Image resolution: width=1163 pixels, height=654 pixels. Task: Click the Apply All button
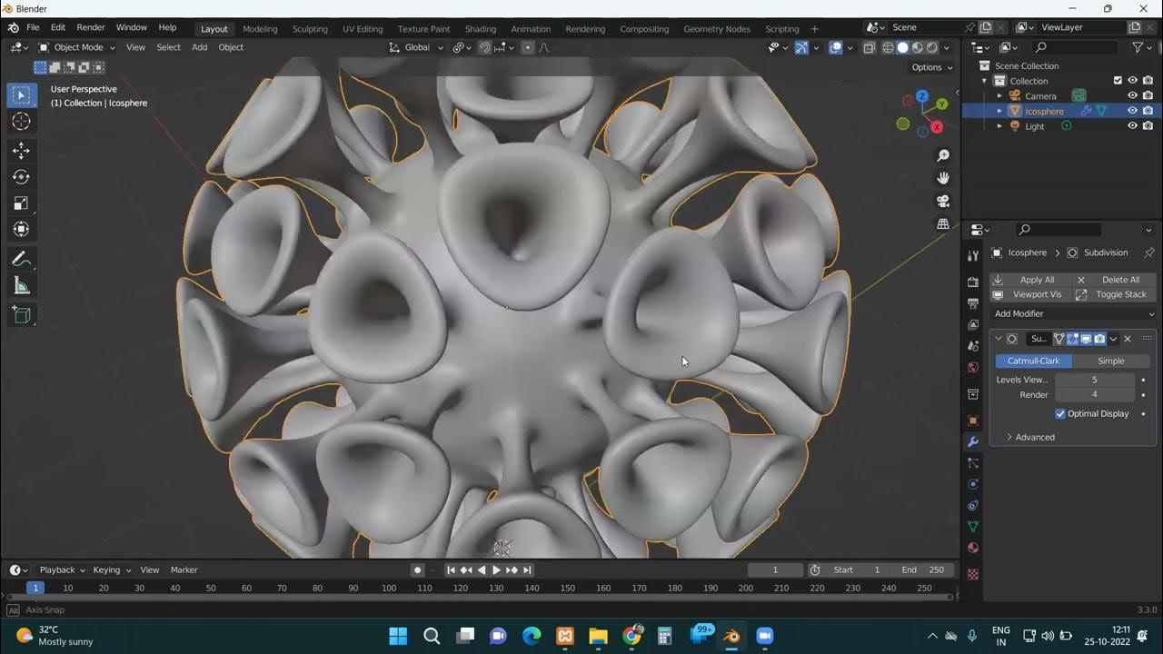click(1030, 280)
